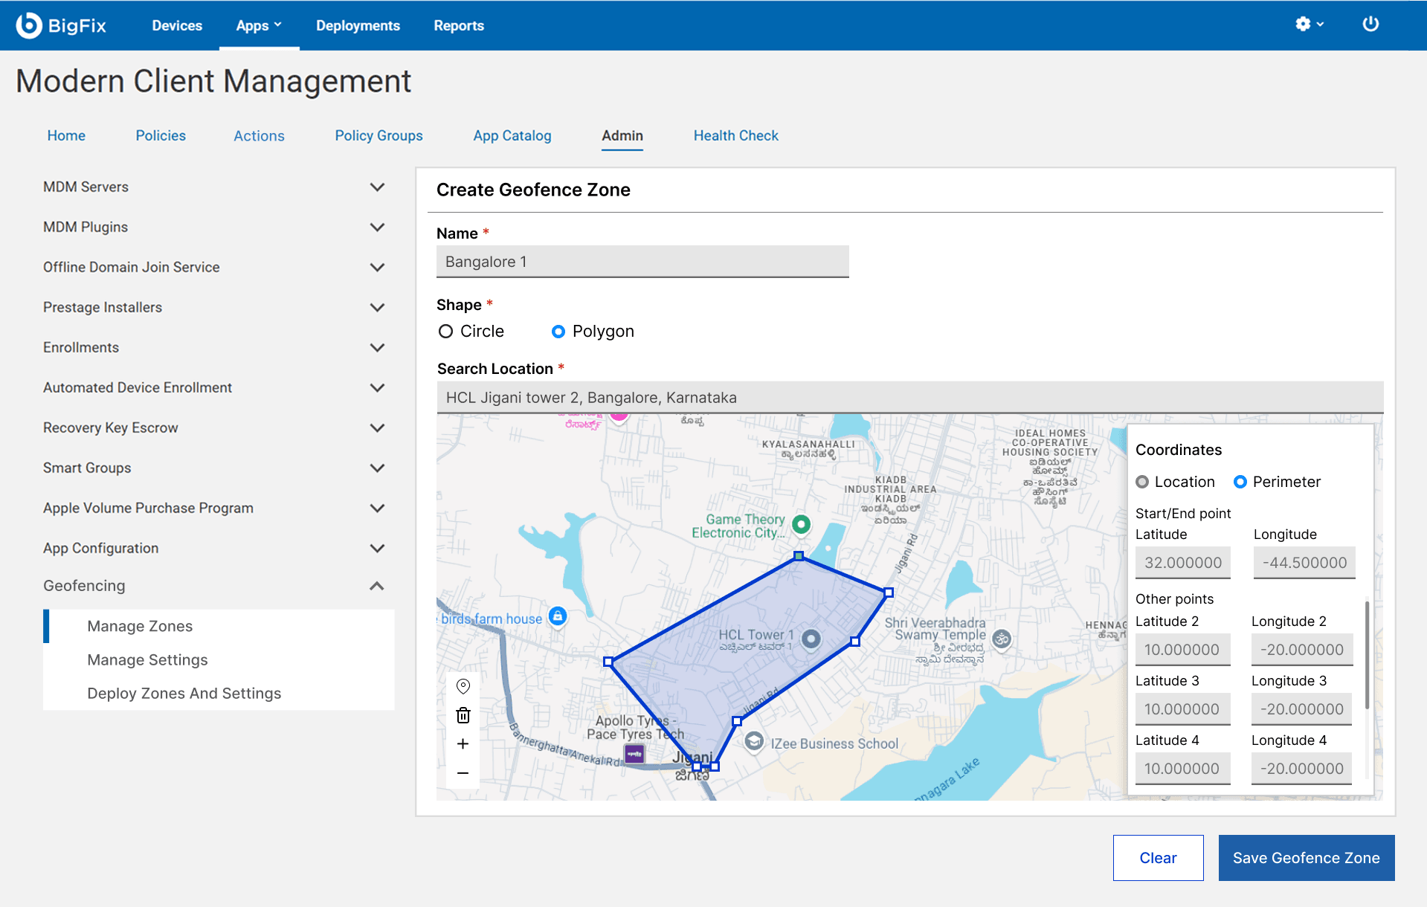Switch to the Home tab

click(66, 135)
